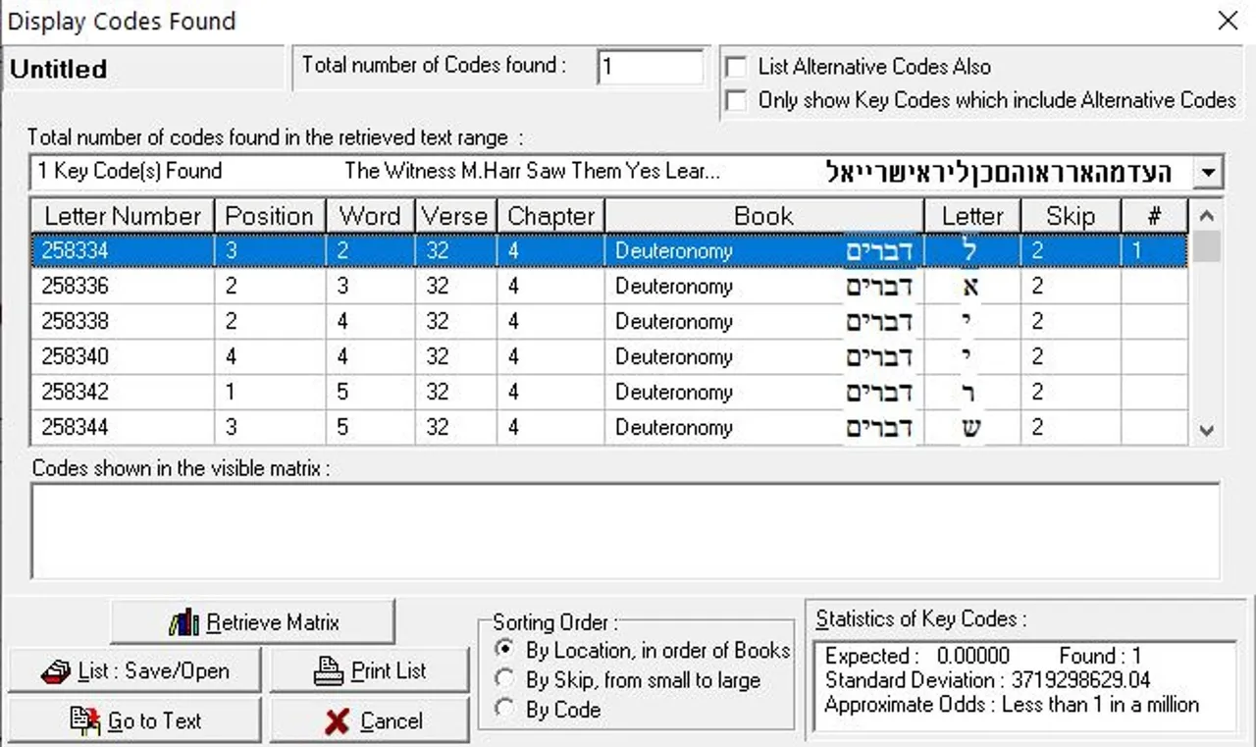Select the row with Letter Number 258336

pos(608,286)
